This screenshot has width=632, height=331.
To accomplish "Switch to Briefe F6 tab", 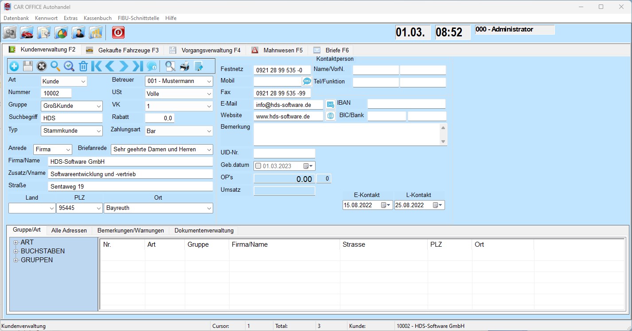I will [x=332, y=50].
